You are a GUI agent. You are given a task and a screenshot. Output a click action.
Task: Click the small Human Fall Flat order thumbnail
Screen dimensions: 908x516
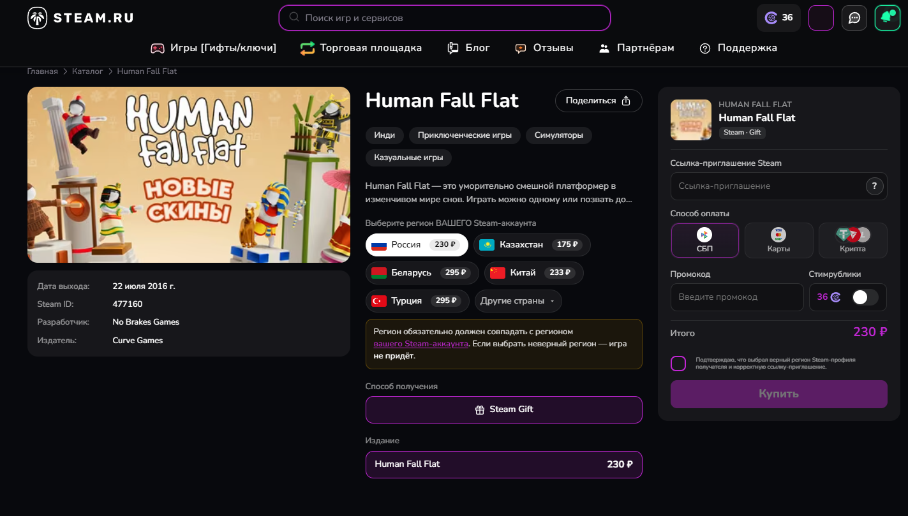691,120
